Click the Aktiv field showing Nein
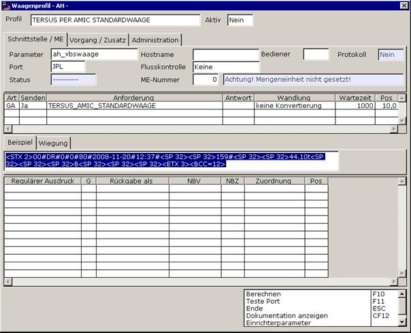This screenshot has width=411, height=333. pyautogui.click(x=240, y=20)
